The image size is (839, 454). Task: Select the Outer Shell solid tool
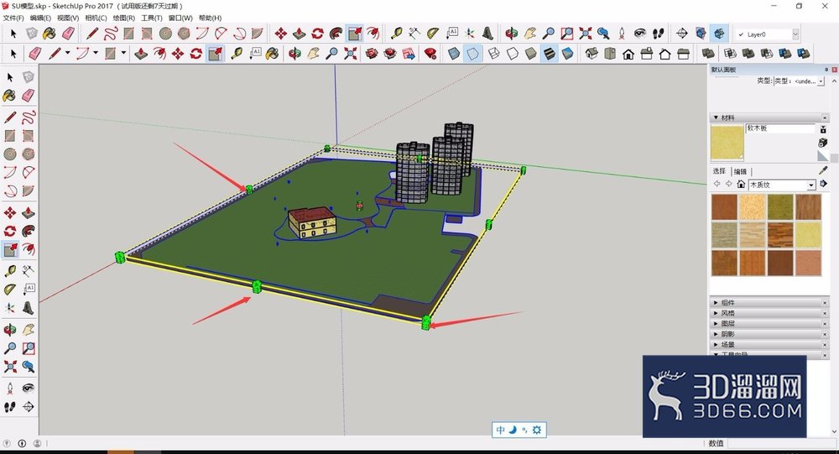coord(708,54)
